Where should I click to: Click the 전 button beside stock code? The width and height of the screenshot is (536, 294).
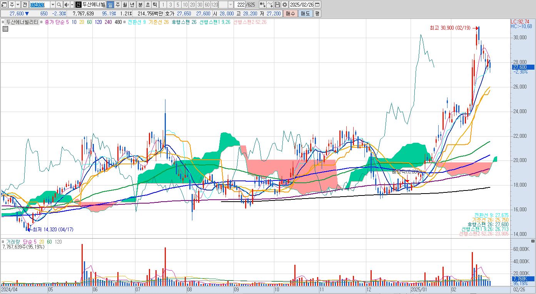click(x=25, y=5)
